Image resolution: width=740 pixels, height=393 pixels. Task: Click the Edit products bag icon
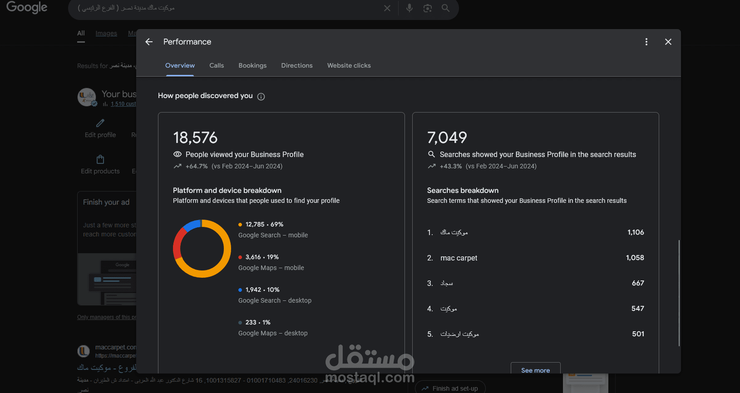pos(100,159)
